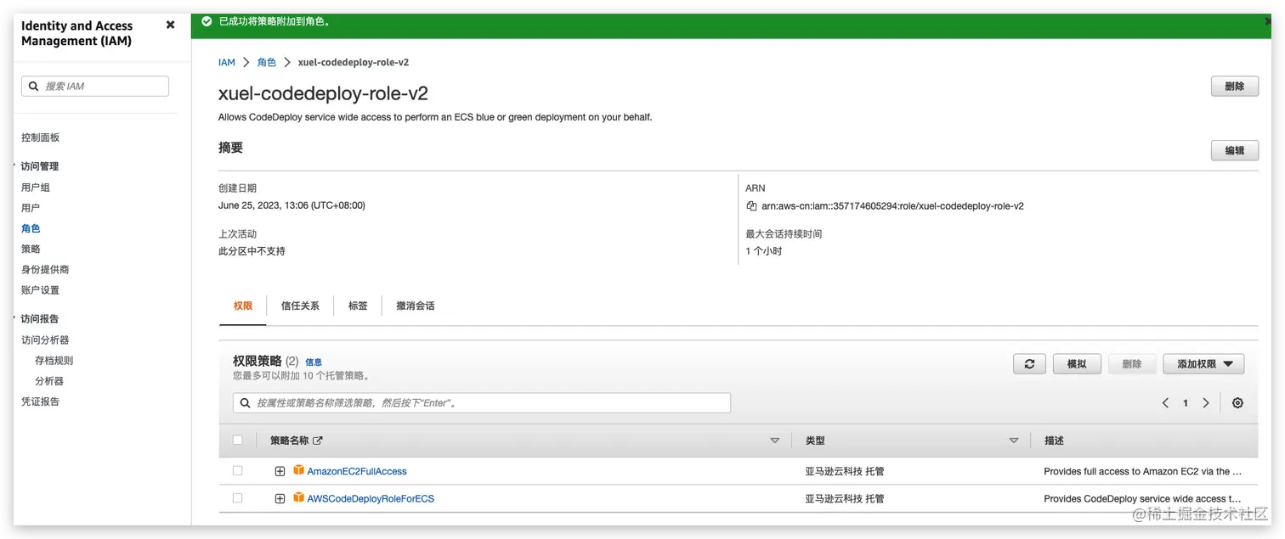Open 控制面板 in sidebar
The width and height of the screenshot is (1285, 539).
point(40,138)
